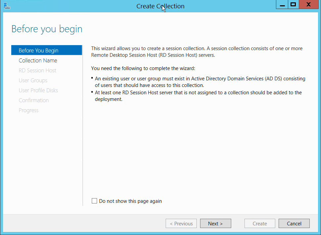Viewport: 321px width, 235px height.
Task: Click the bullet about unassigned RD Session Host server
Action: 198,96
